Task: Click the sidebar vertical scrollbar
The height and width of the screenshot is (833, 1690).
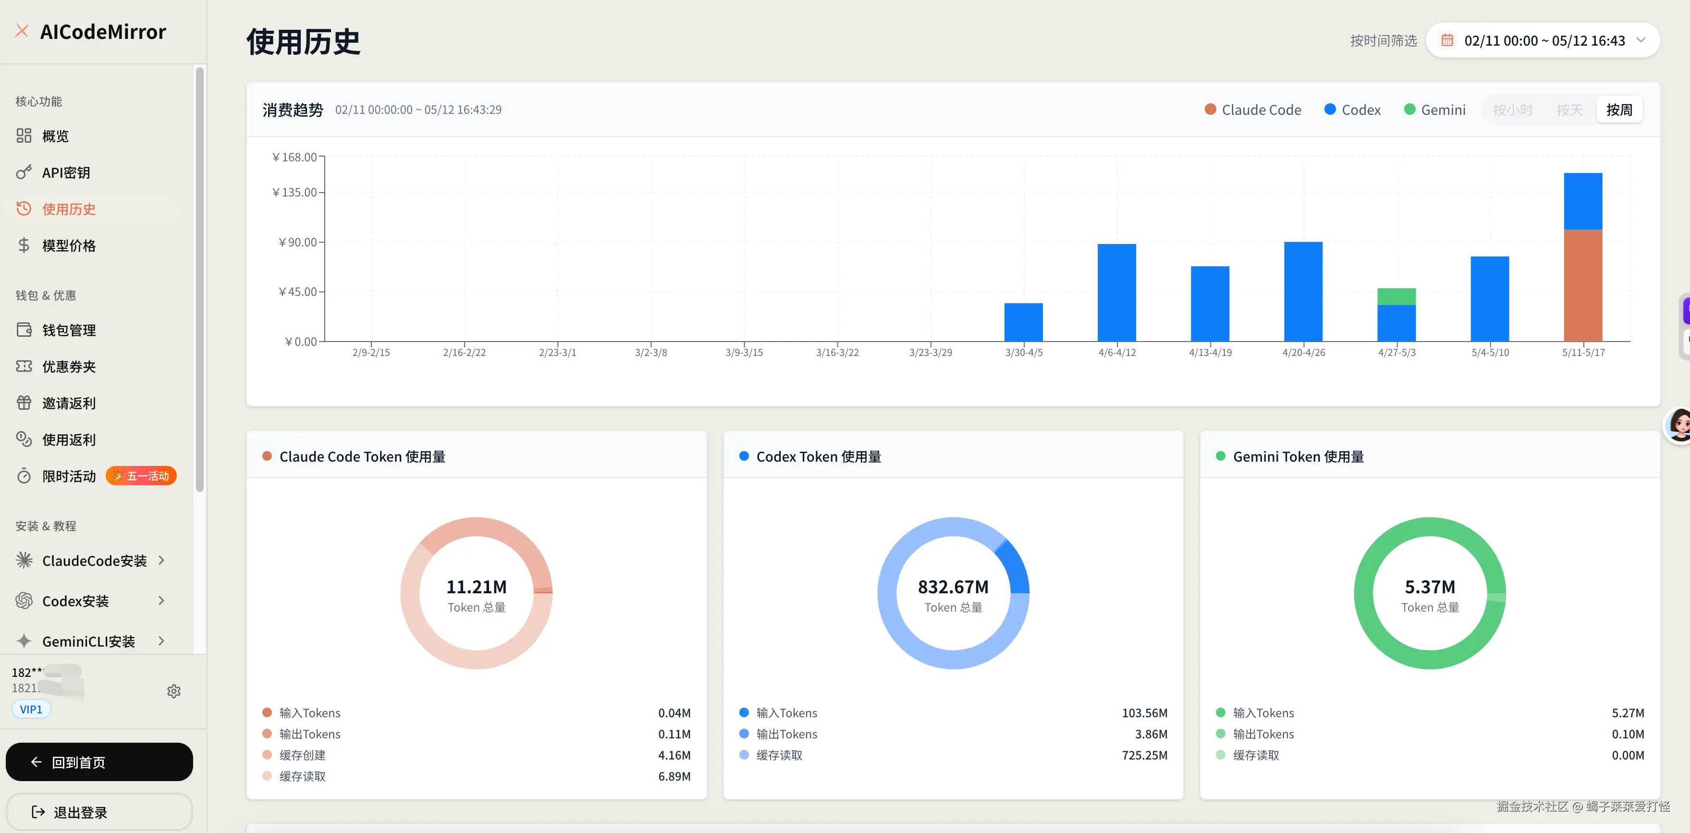Action: pos(199,280)
